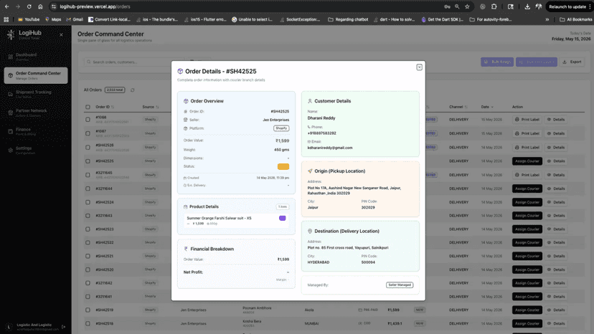
Task: Click the refresh icon beside All Orders
Action: click(x=132, y=90)
